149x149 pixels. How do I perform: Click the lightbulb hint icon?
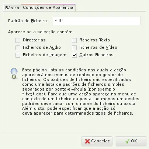[14, 73]
